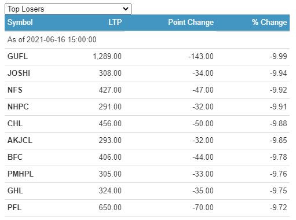
Task: Select the NHPC stock symbol
Action: (18, 107)
